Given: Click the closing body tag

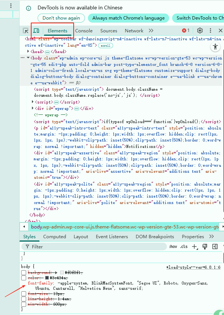Looking at the screenshot, I should point(37,215).
